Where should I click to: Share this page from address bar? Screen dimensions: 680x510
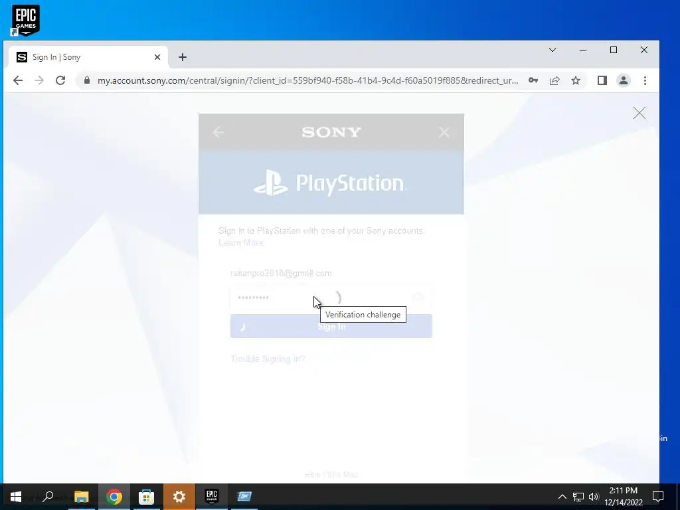(x=554, y=80)
